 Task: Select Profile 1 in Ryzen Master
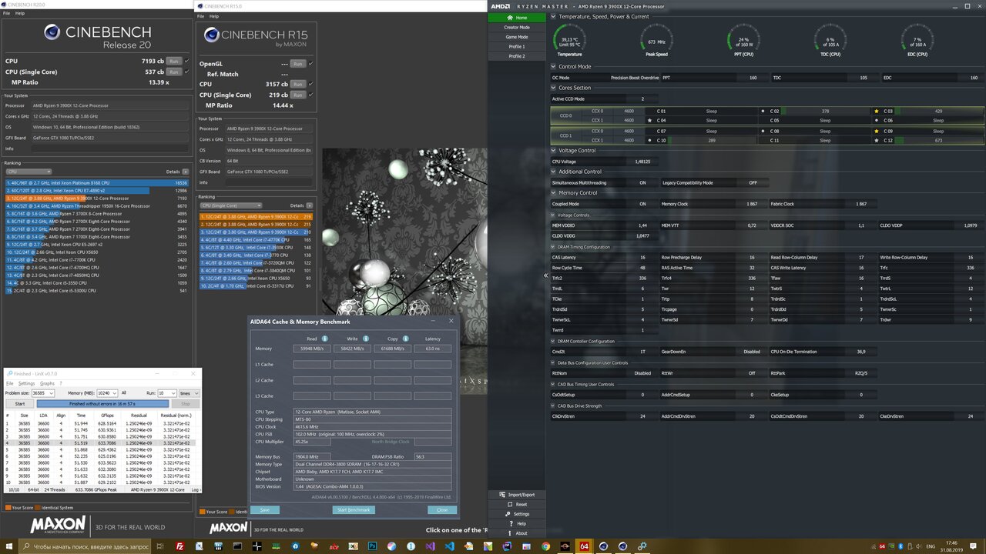point(517,46)
